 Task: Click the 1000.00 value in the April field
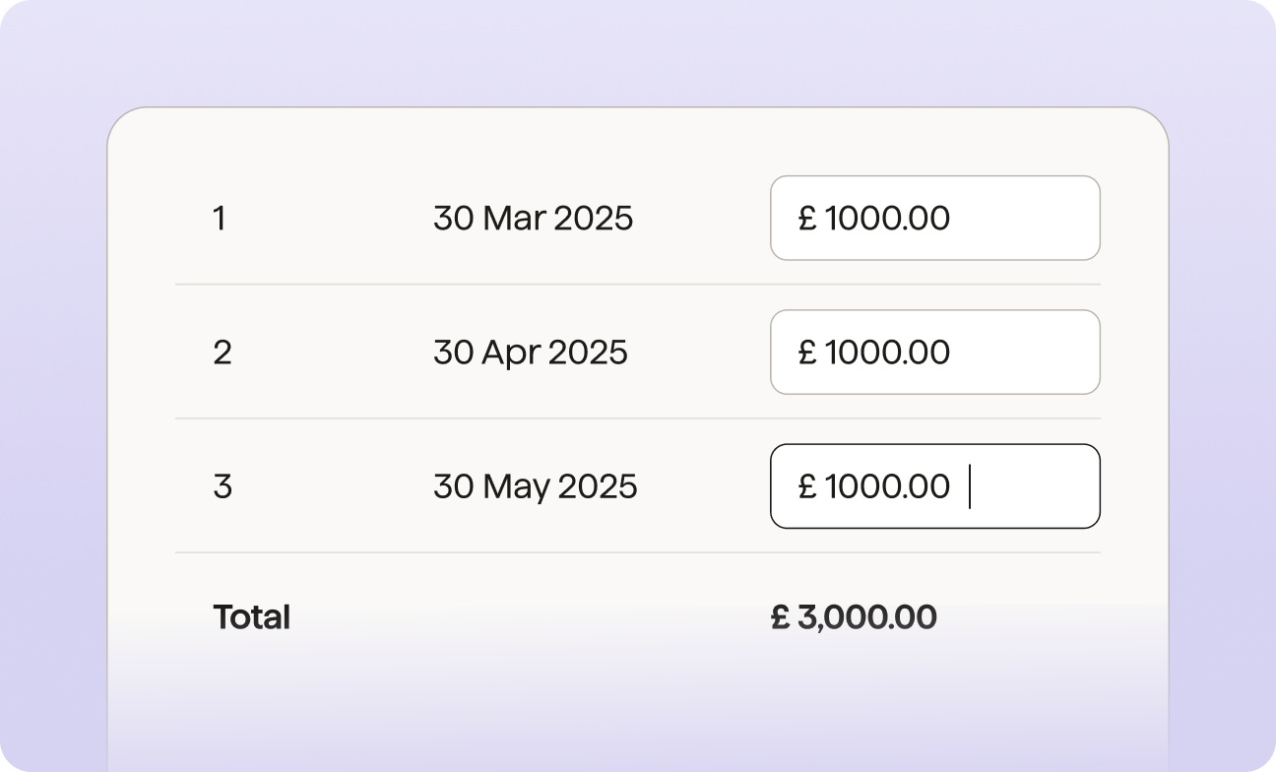coord(887,352)
